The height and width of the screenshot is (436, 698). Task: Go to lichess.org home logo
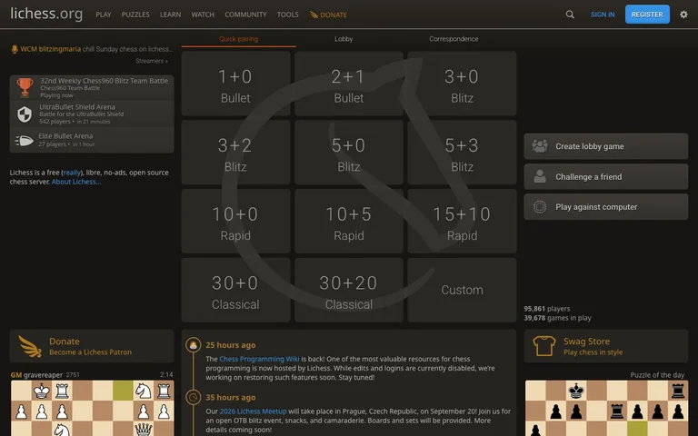click(46, 14)
